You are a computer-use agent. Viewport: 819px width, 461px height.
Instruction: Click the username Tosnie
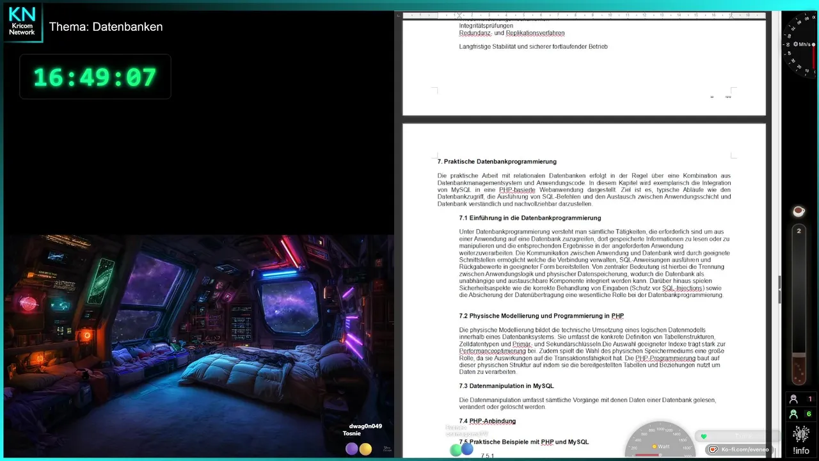pos(352,433)
